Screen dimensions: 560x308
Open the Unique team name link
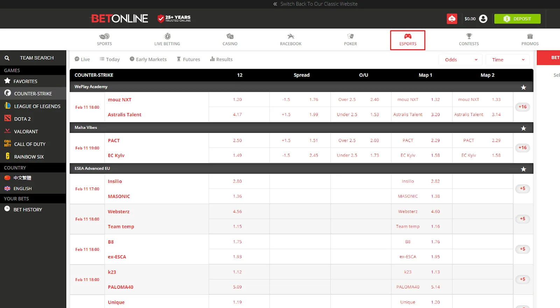pyautogui.click(x=116, y=302)
